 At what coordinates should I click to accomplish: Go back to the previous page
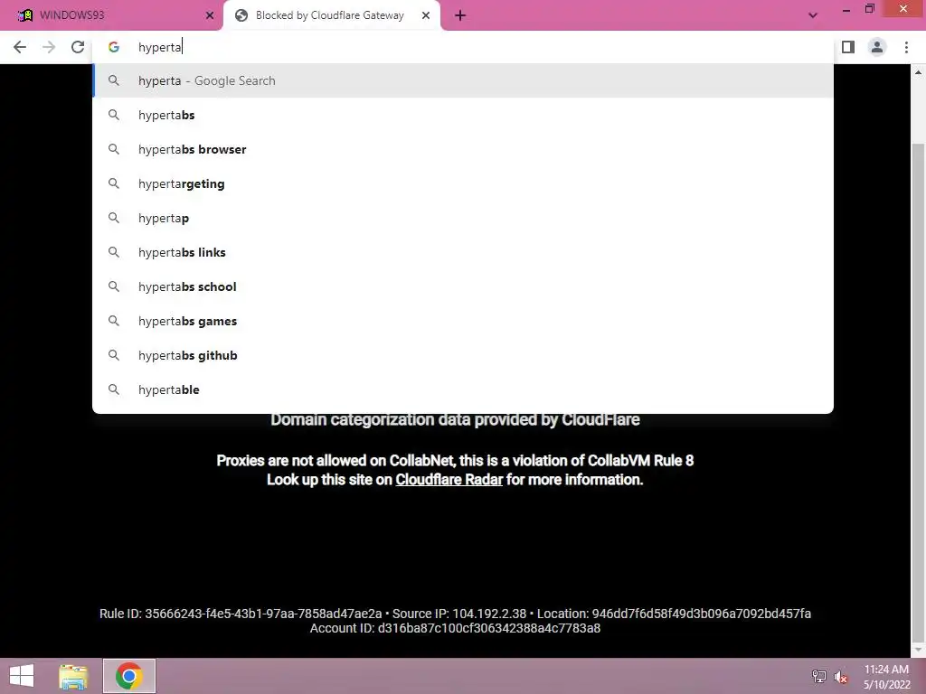coord(20,47)
